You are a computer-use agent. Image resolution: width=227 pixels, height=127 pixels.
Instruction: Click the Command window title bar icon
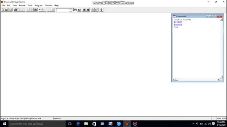pos(174,16)
